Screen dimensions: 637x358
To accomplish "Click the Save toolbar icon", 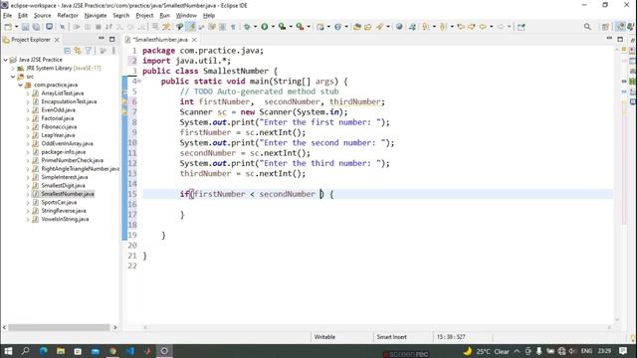I will (x=25, y=27).
